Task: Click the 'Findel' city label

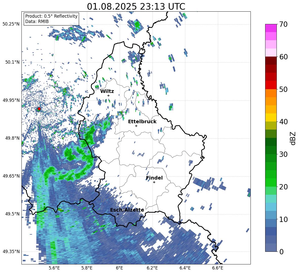Action: click(x=154, y=178)
